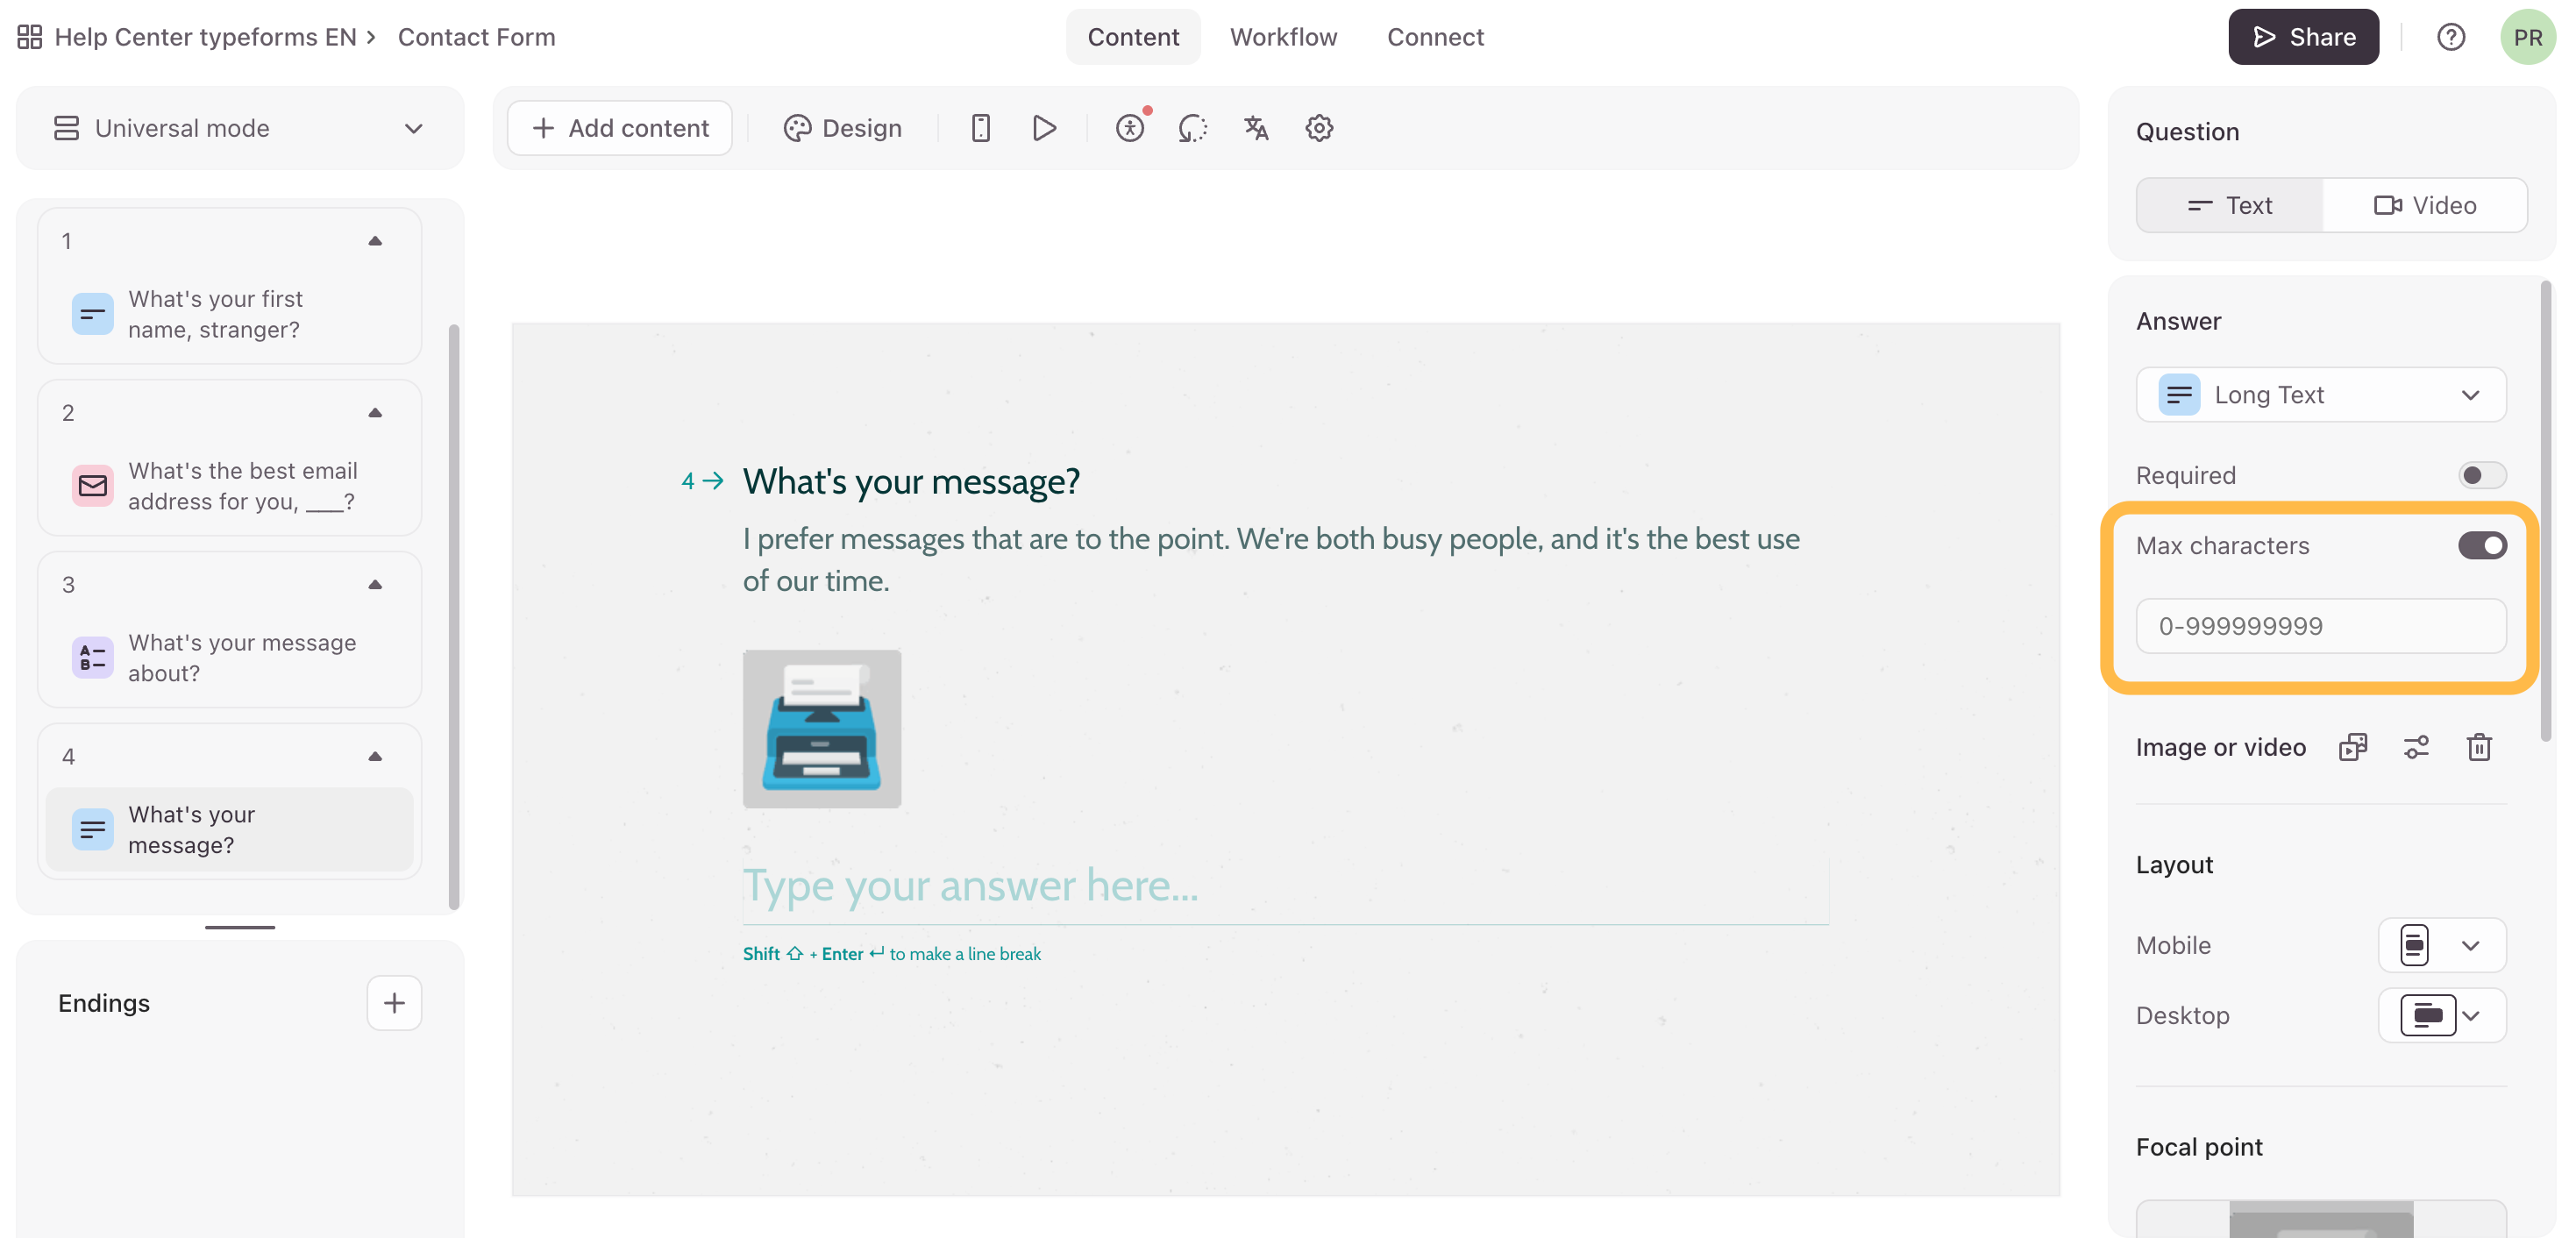2576x1238 pixels.
Task: Open the Connect tab
Action: click(x=1435, y=37)
